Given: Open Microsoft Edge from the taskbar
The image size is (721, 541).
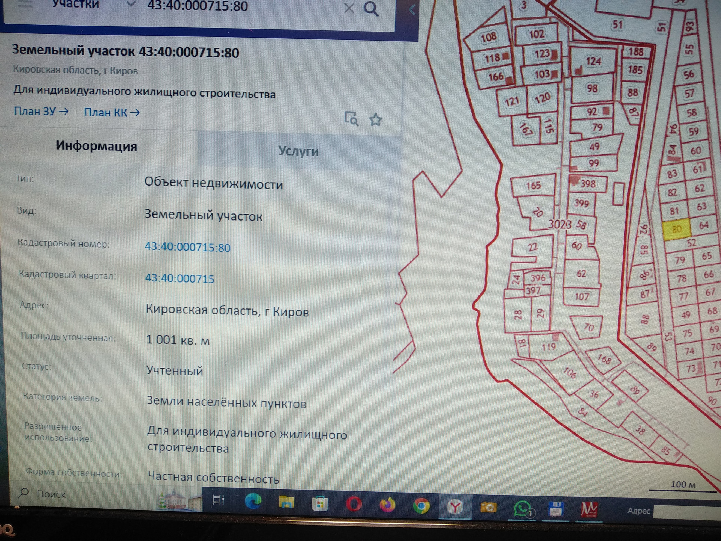Looking at the screenshot, I should tap(253, 502).
